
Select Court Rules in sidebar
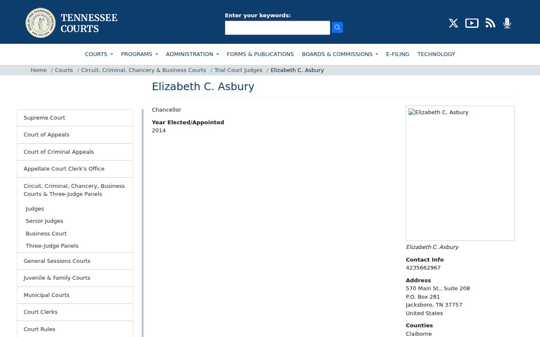(x=75, y=329)
